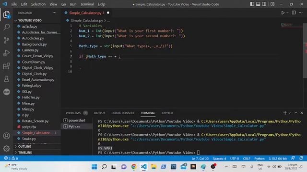
Task: Open Autoclicker.py in explorer
Action: click(x=33, y=38)
